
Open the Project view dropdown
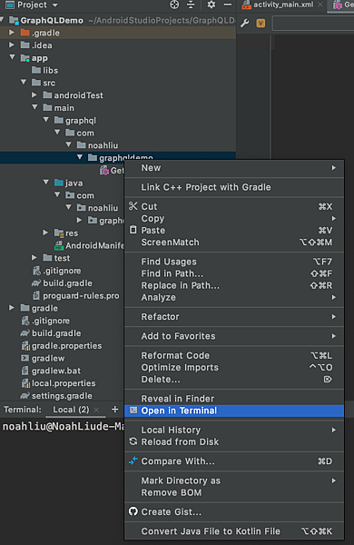coord(32,5)
